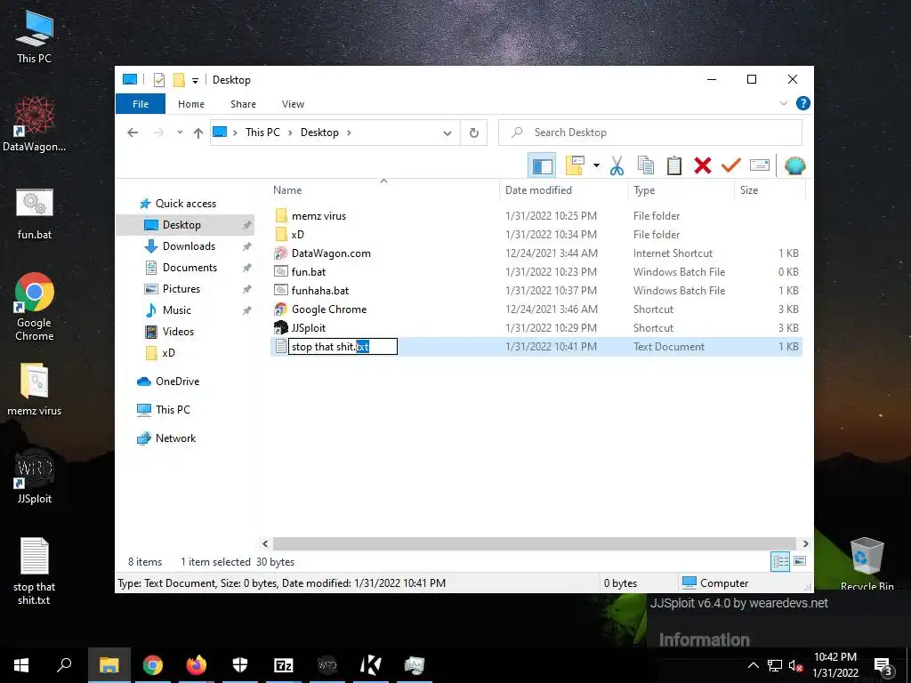Viewport: 911px width, 683px height.
Task: Go up one folder level
Action: pyautogui.click(x=198, y=133)
